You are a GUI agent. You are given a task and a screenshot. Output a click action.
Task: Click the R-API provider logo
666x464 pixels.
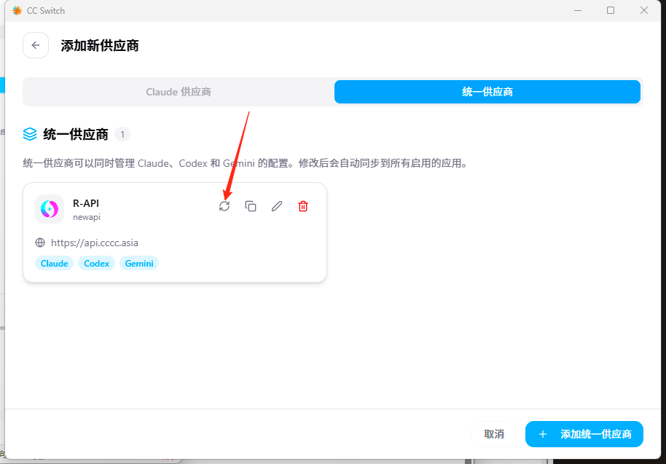(x=50, y=209)
